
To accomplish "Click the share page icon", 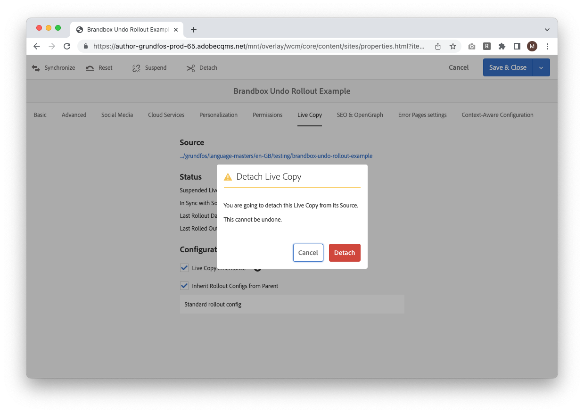I will click(438, 46).
